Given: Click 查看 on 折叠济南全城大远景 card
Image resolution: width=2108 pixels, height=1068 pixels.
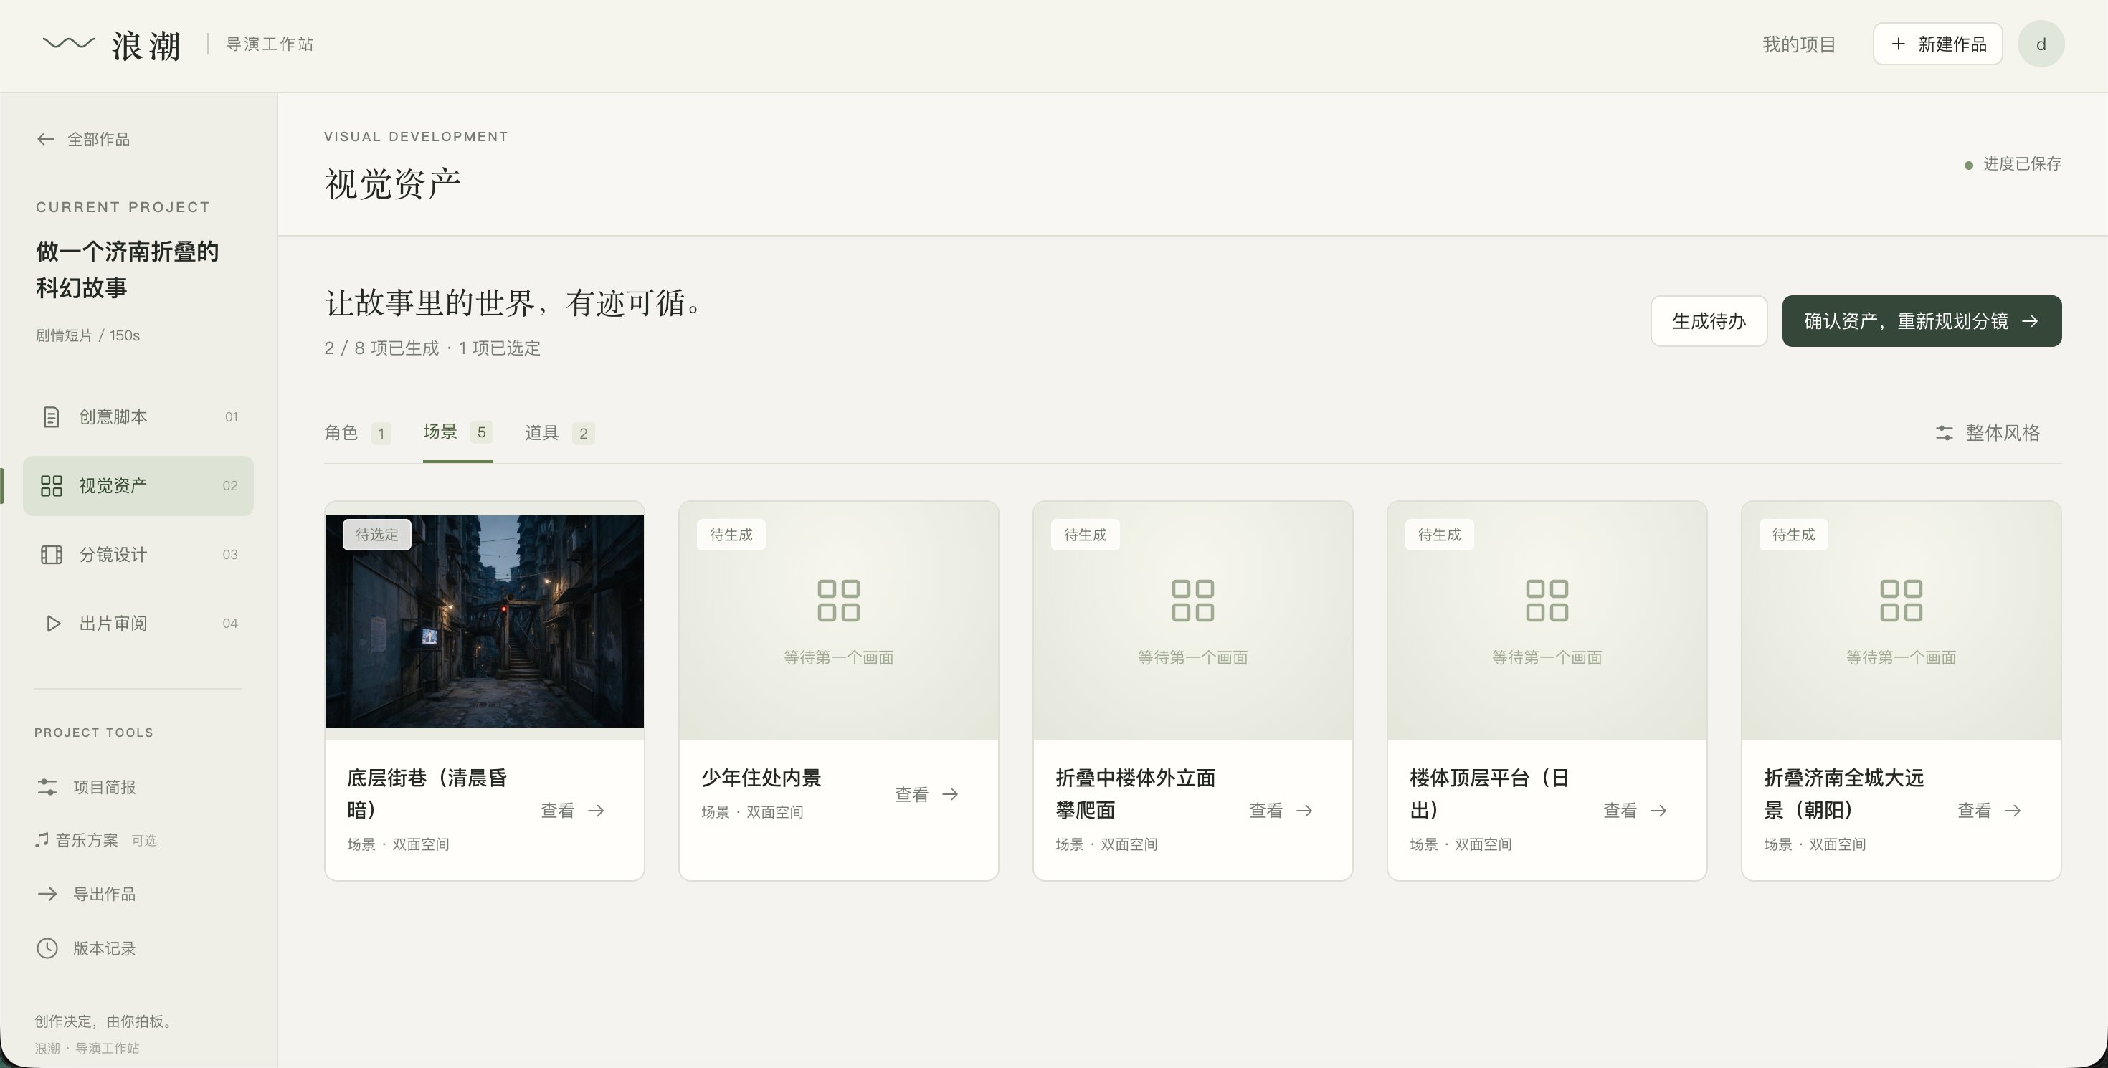Looking at the screenshot, I should [x=1990, y=811].
